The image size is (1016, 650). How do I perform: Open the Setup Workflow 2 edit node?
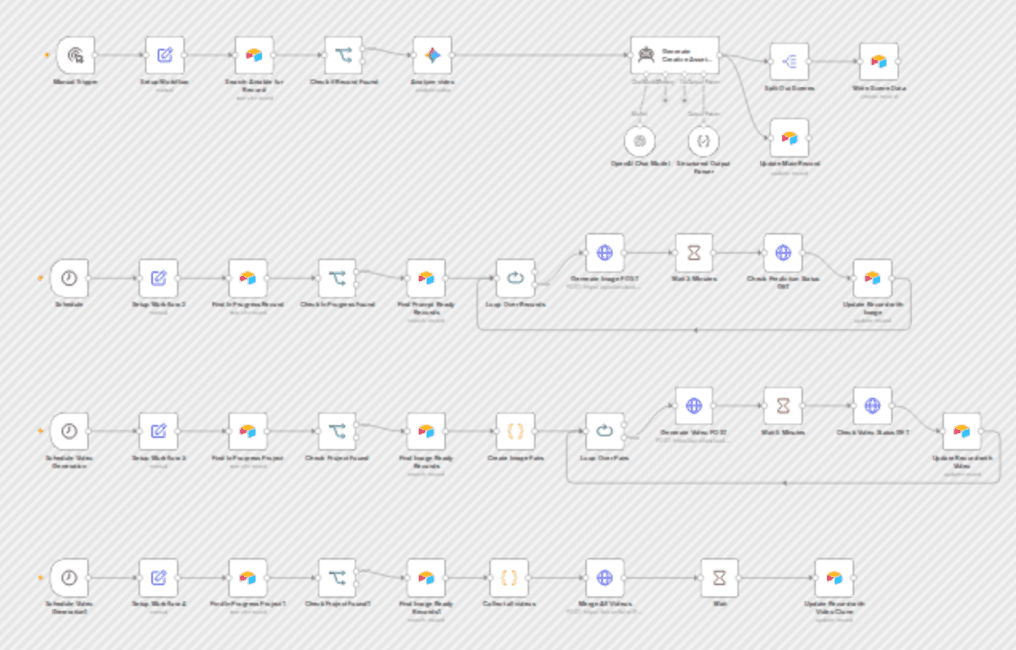tap(159, 278)
